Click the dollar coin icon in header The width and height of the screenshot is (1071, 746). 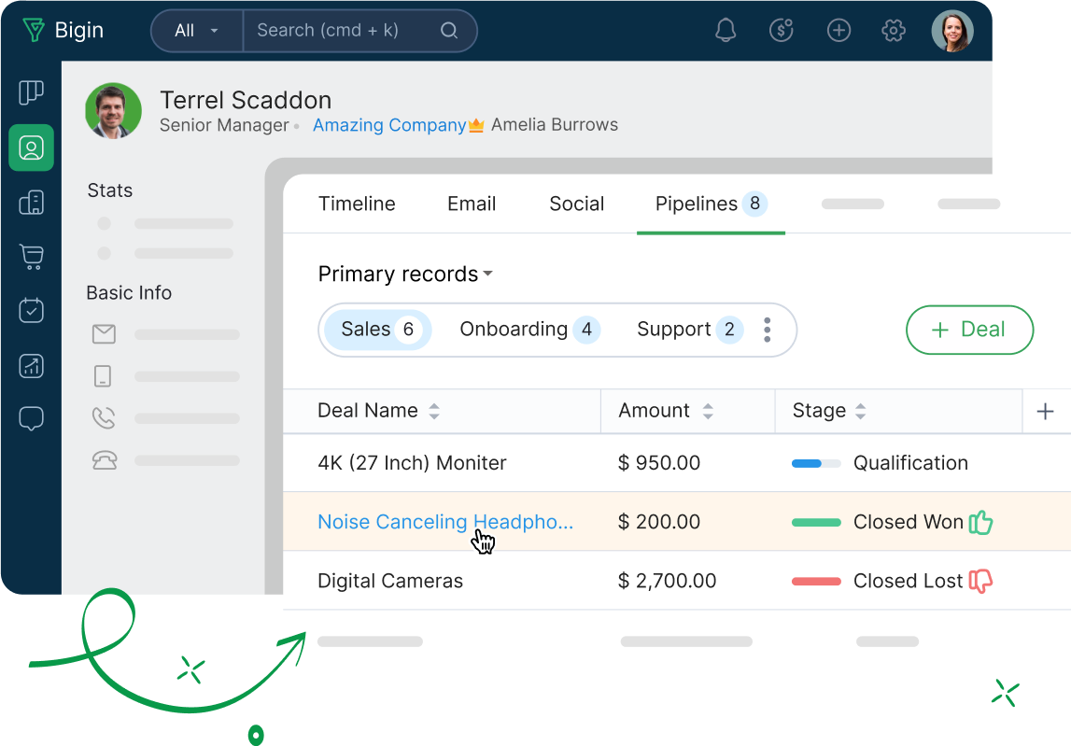click(x=782, y=31)
